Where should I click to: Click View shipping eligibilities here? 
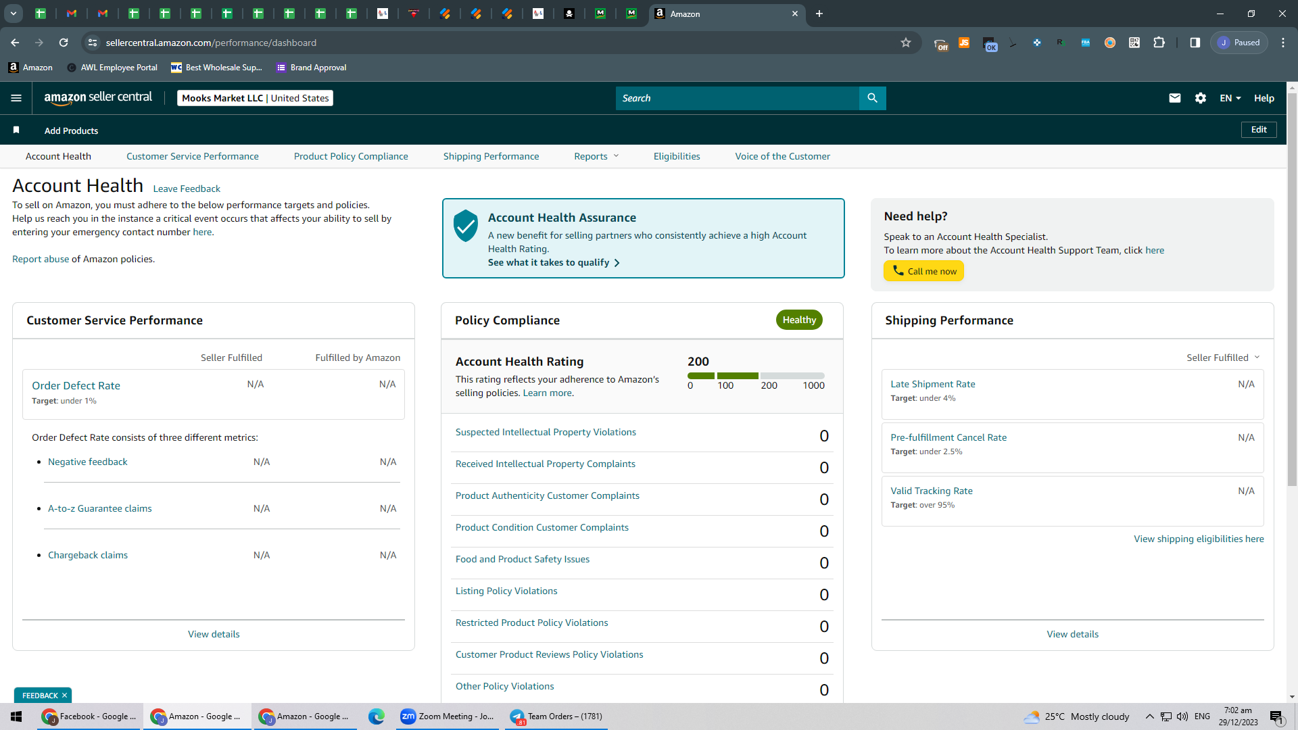[x=1199, y=539]
